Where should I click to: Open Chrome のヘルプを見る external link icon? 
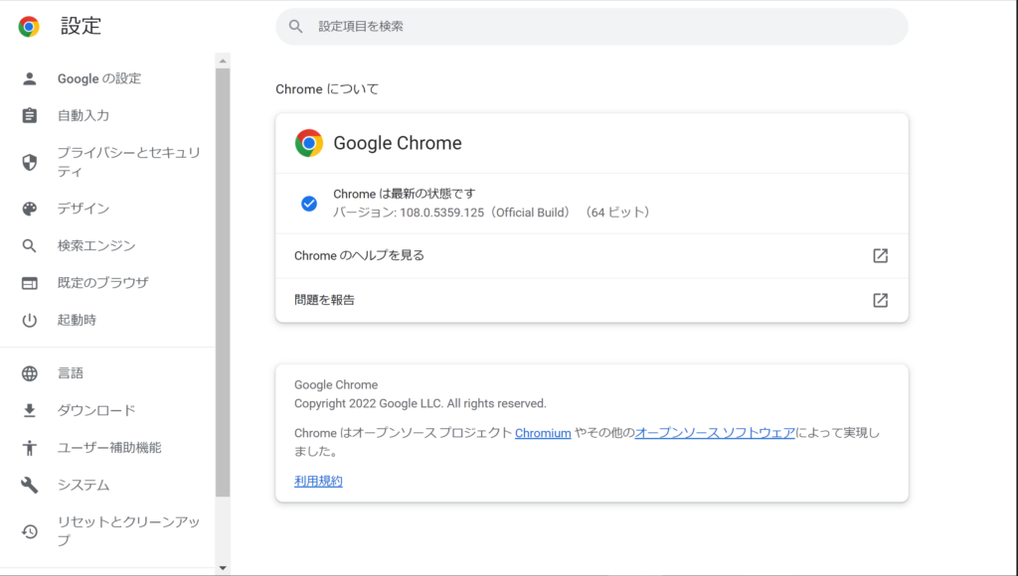coord(880,255)
